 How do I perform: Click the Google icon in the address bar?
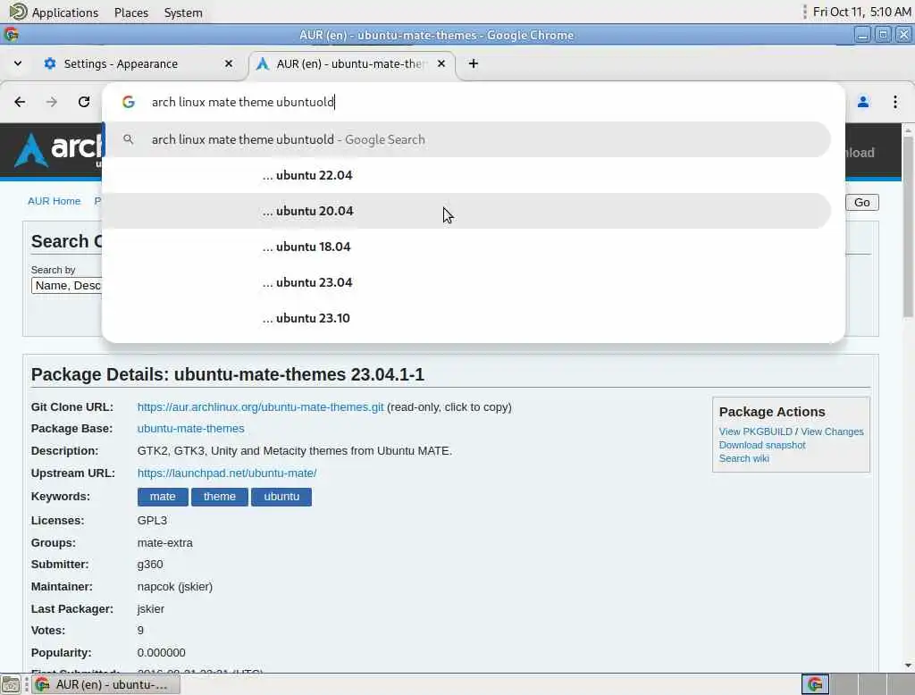pyautogui.click(x=129, y=102)
